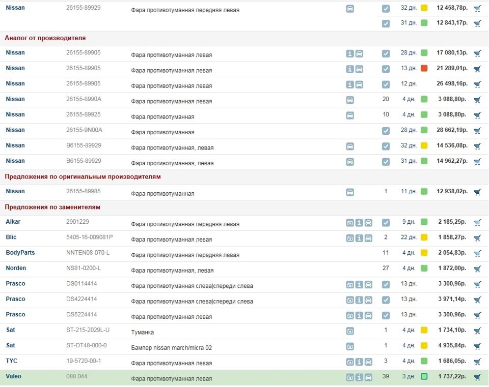Open the Blic brand link
Viewport: 489px width, 387px height.
(11, 237)
